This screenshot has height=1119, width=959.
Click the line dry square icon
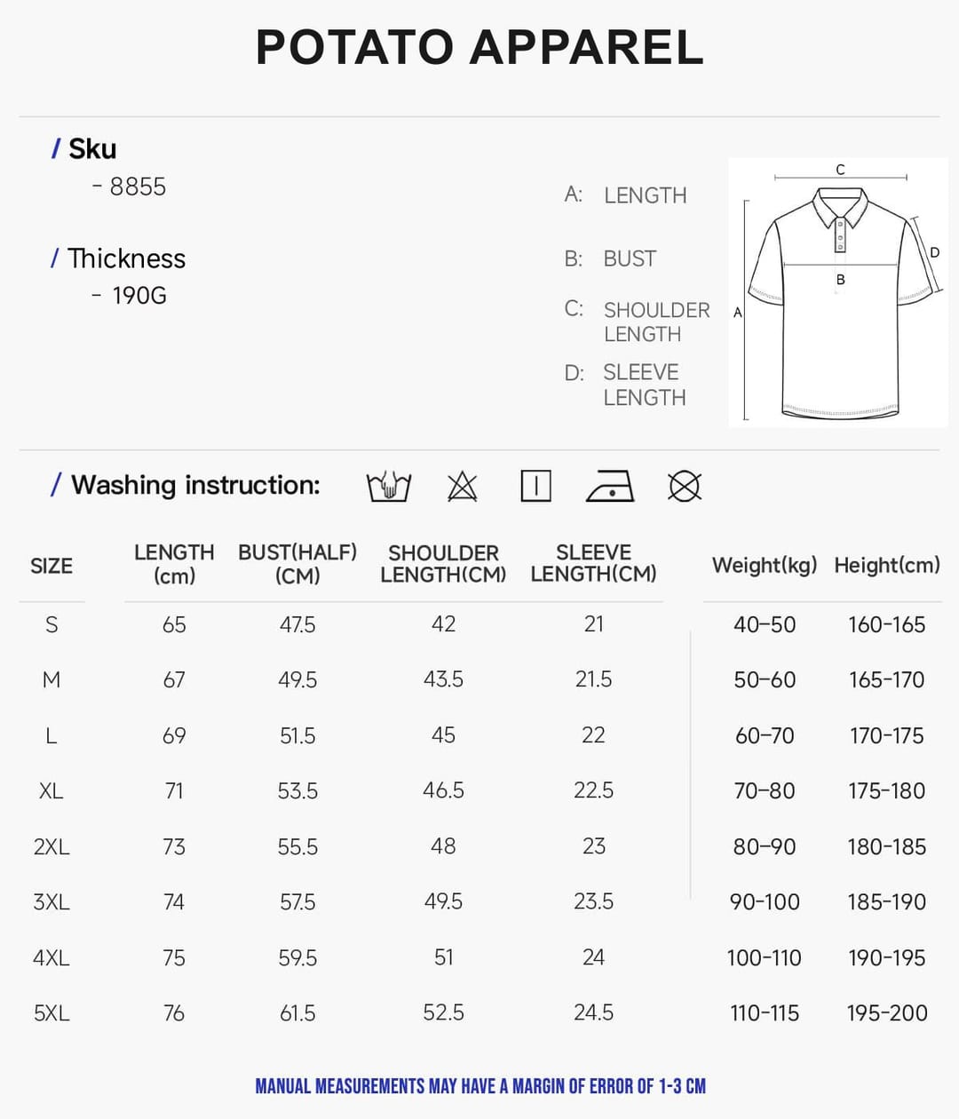535,486
